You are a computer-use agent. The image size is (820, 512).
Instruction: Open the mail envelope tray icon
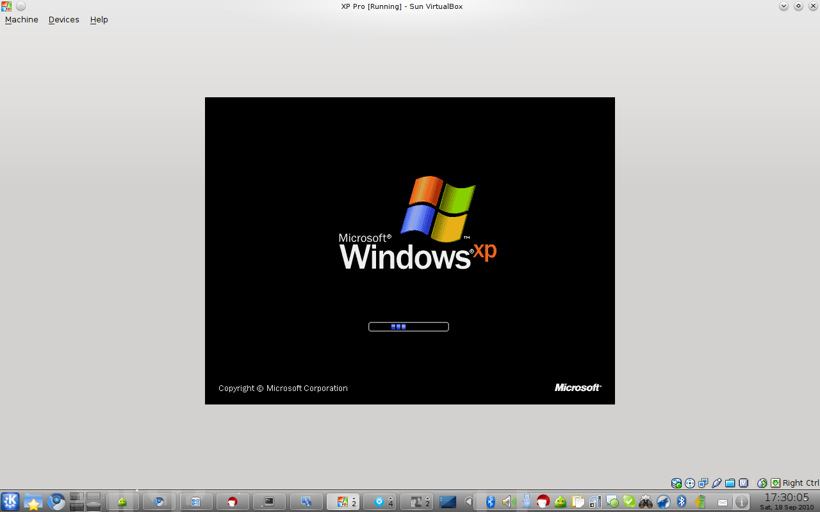tap(723, 502)
